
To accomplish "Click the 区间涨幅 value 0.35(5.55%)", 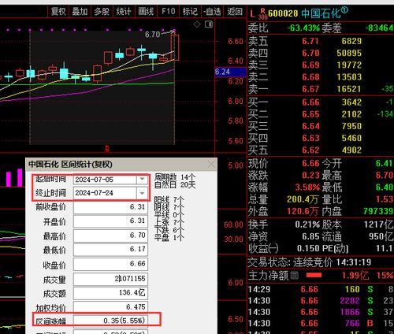I will pyautogui.click(x=110, y=321).
